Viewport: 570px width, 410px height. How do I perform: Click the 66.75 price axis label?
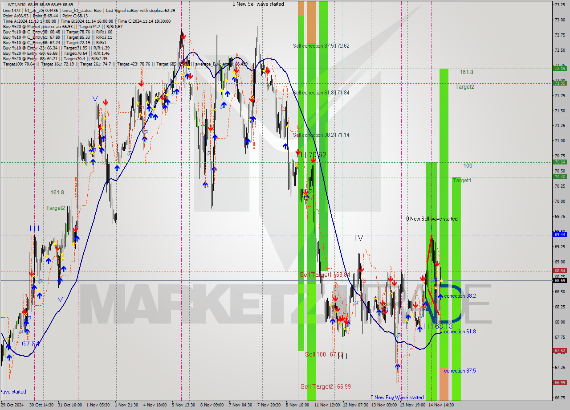[x=560, y=397]
